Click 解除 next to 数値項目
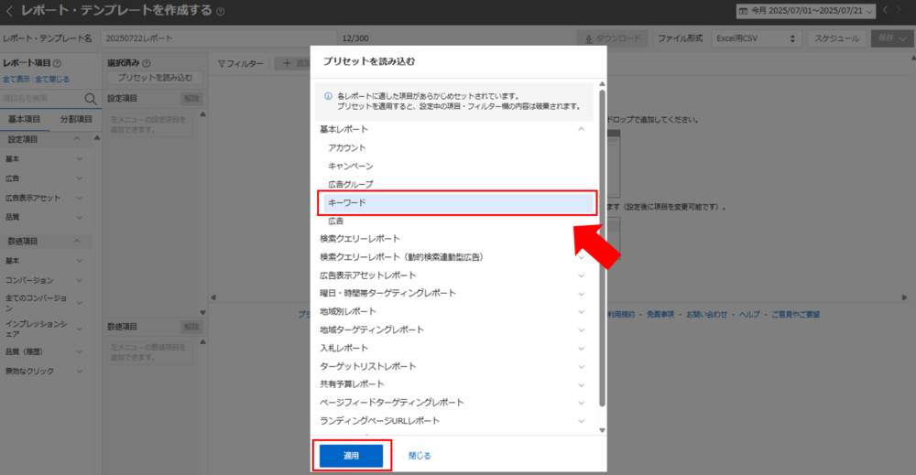Viewport: 916px width, 475px height. (191, 327)
